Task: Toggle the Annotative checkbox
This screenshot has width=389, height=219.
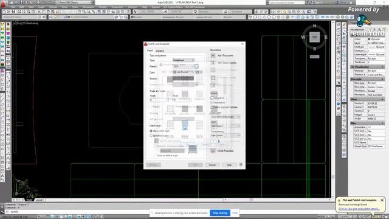Action: [x=212, y=98]
